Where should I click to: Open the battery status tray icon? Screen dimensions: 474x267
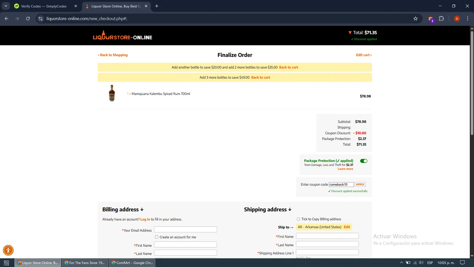[408, 263]
